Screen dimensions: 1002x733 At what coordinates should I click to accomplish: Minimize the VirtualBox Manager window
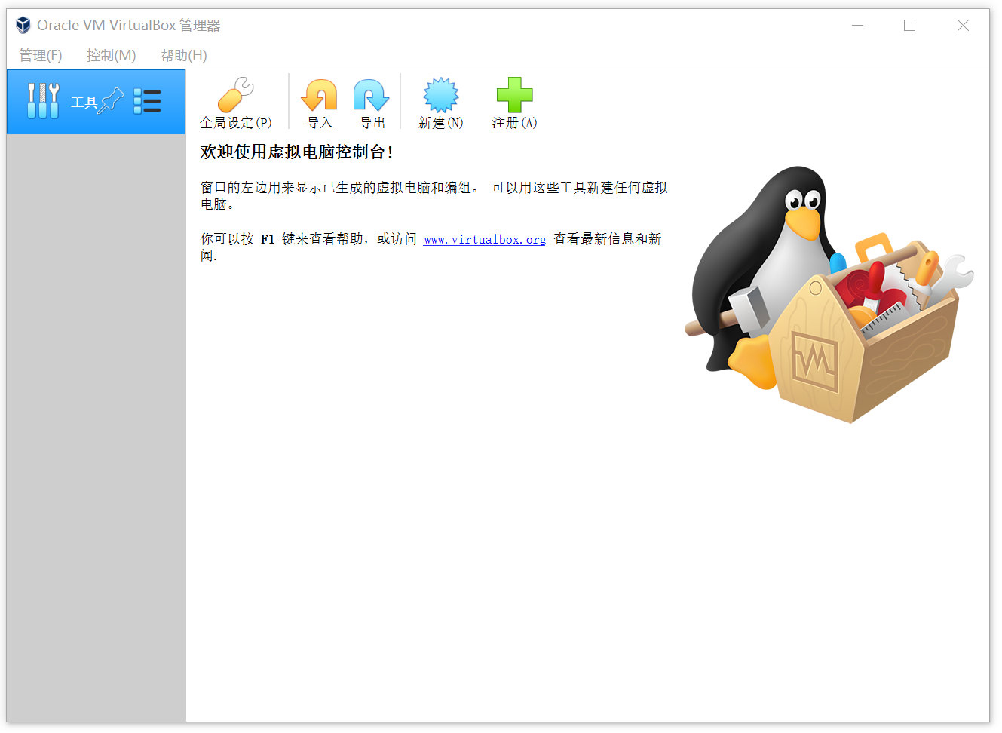pyautogui.click(x=858, y=25)
